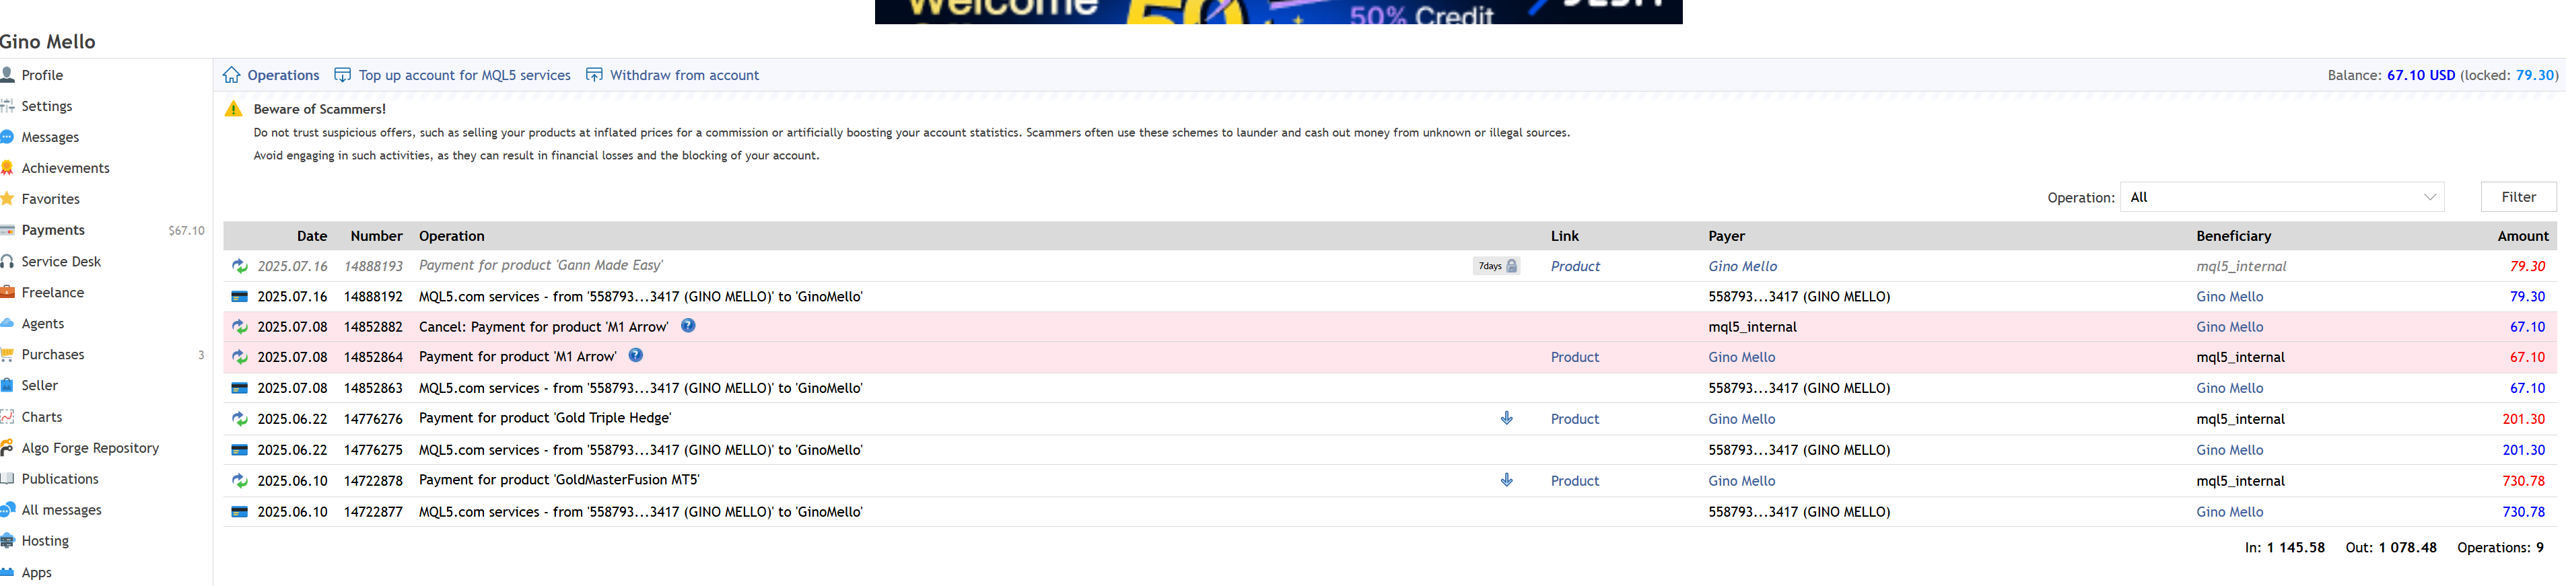Viewport: 2566px width, 586px height.
Task: Click the Gino Mello page heading
Action: [48, 42]
